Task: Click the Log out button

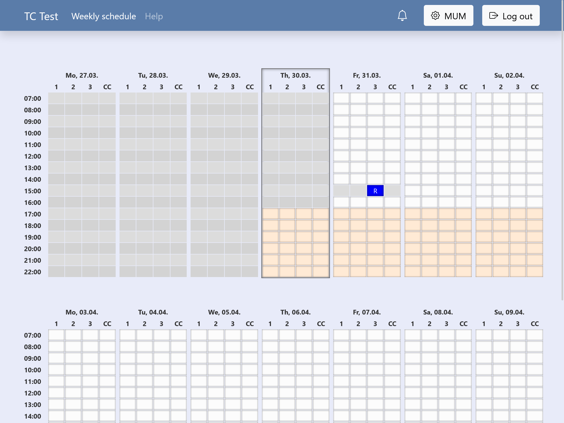Action: tap(511, 15)
